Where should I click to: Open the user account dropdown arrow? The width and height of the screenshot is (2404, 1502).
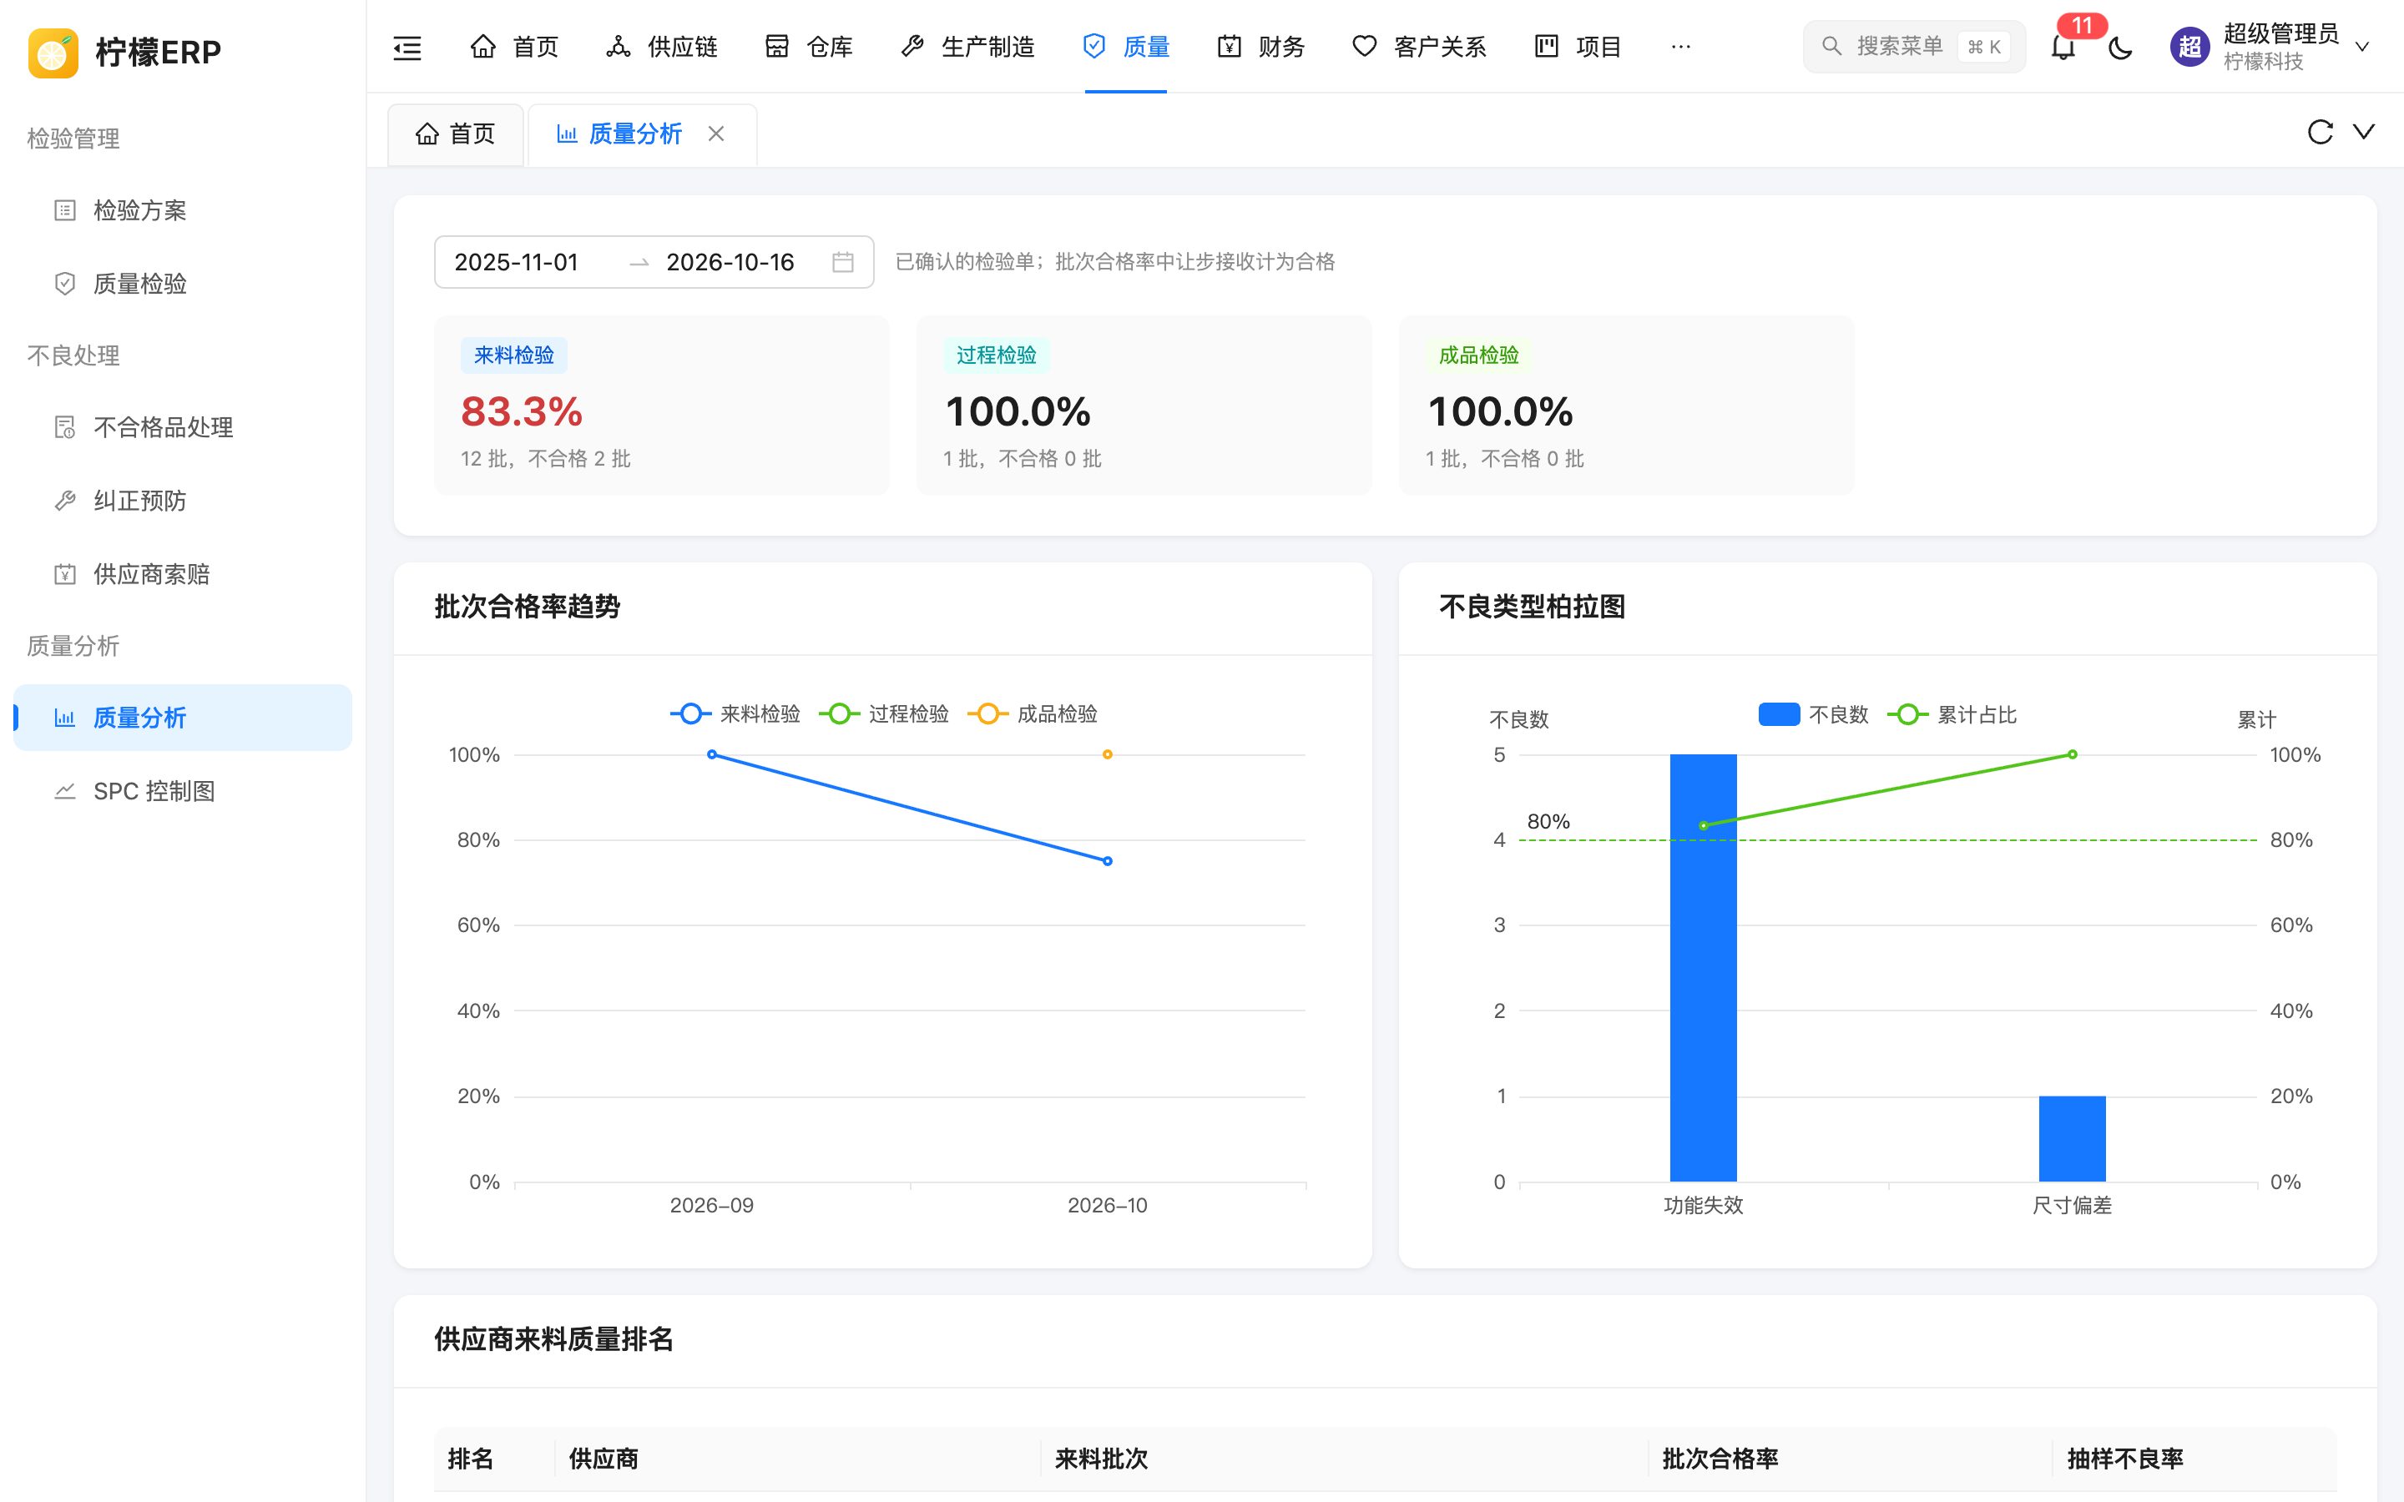point(2362,47)
